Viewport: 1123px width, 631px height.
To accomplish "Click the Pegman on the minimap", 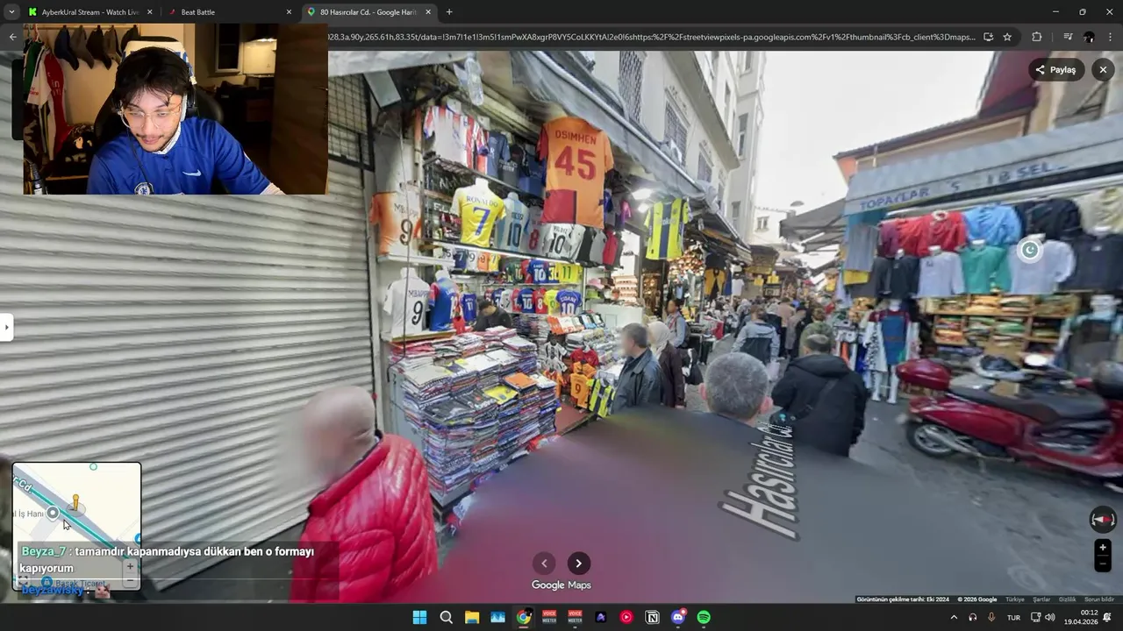I will (x=75, y=502).
